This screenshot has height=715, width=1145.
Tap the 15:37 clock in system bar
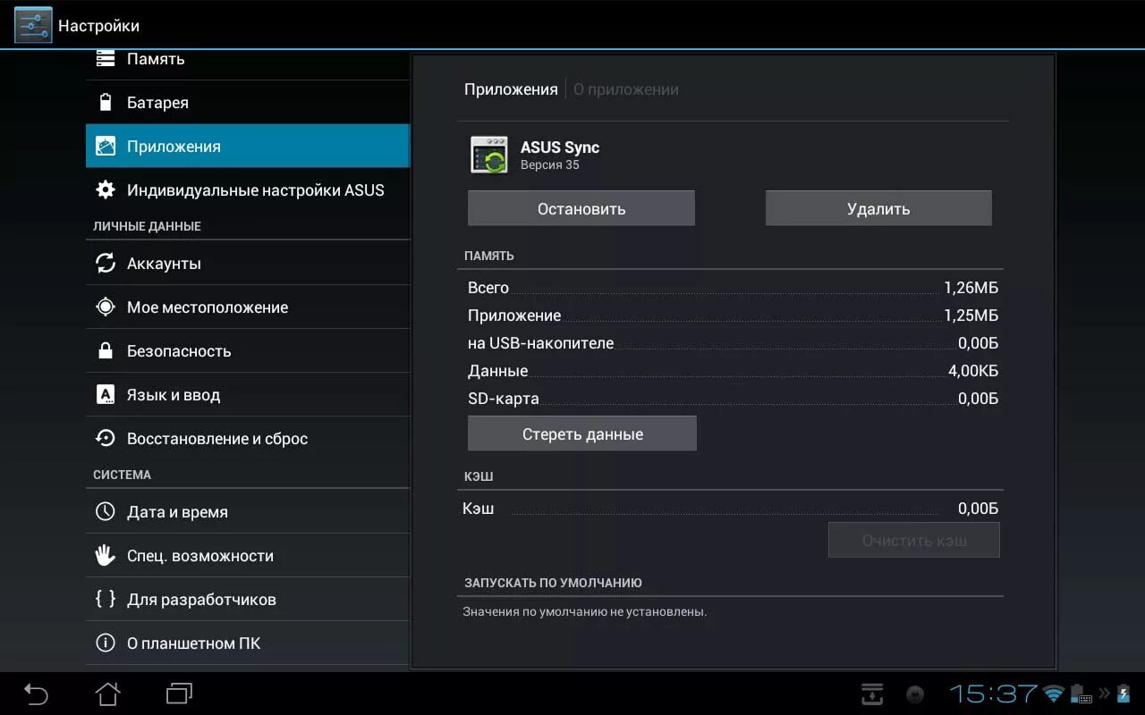993,694
